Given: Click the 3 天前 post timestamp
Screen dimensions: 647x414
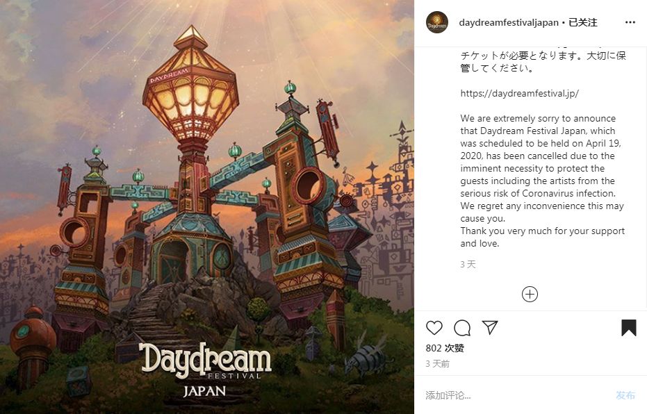Looking at the screenshot, I should (x=437, y=364).
